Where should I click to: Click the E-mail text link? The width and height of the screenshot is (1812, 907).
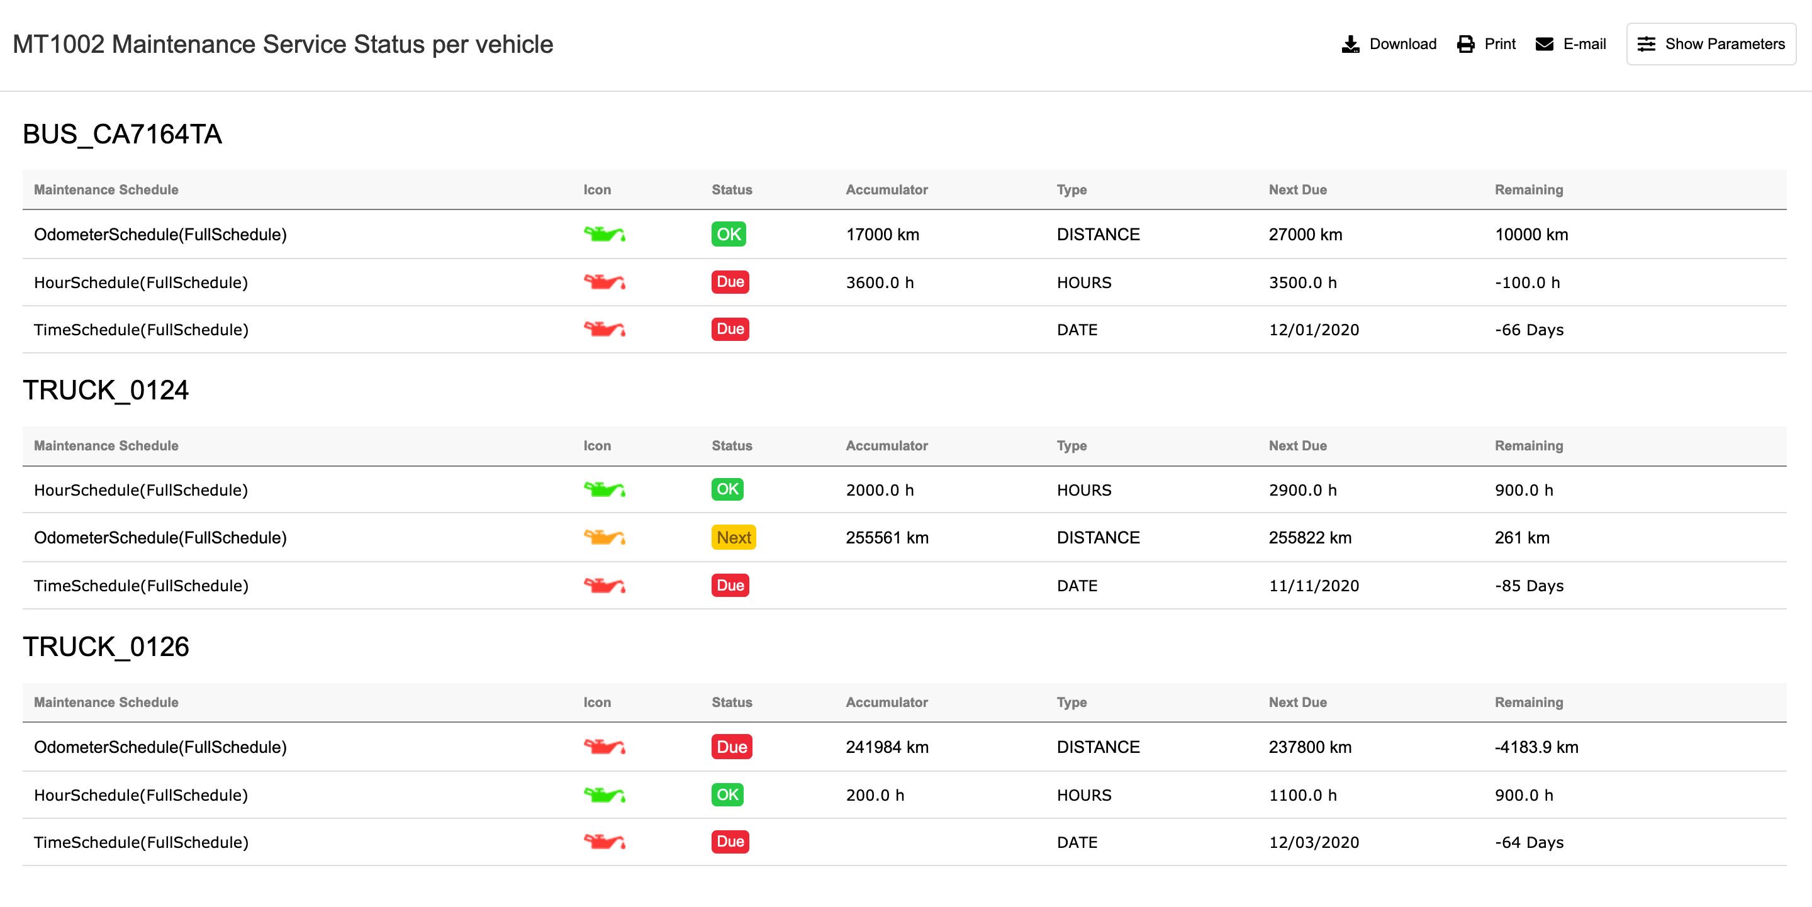(1584, 44)
